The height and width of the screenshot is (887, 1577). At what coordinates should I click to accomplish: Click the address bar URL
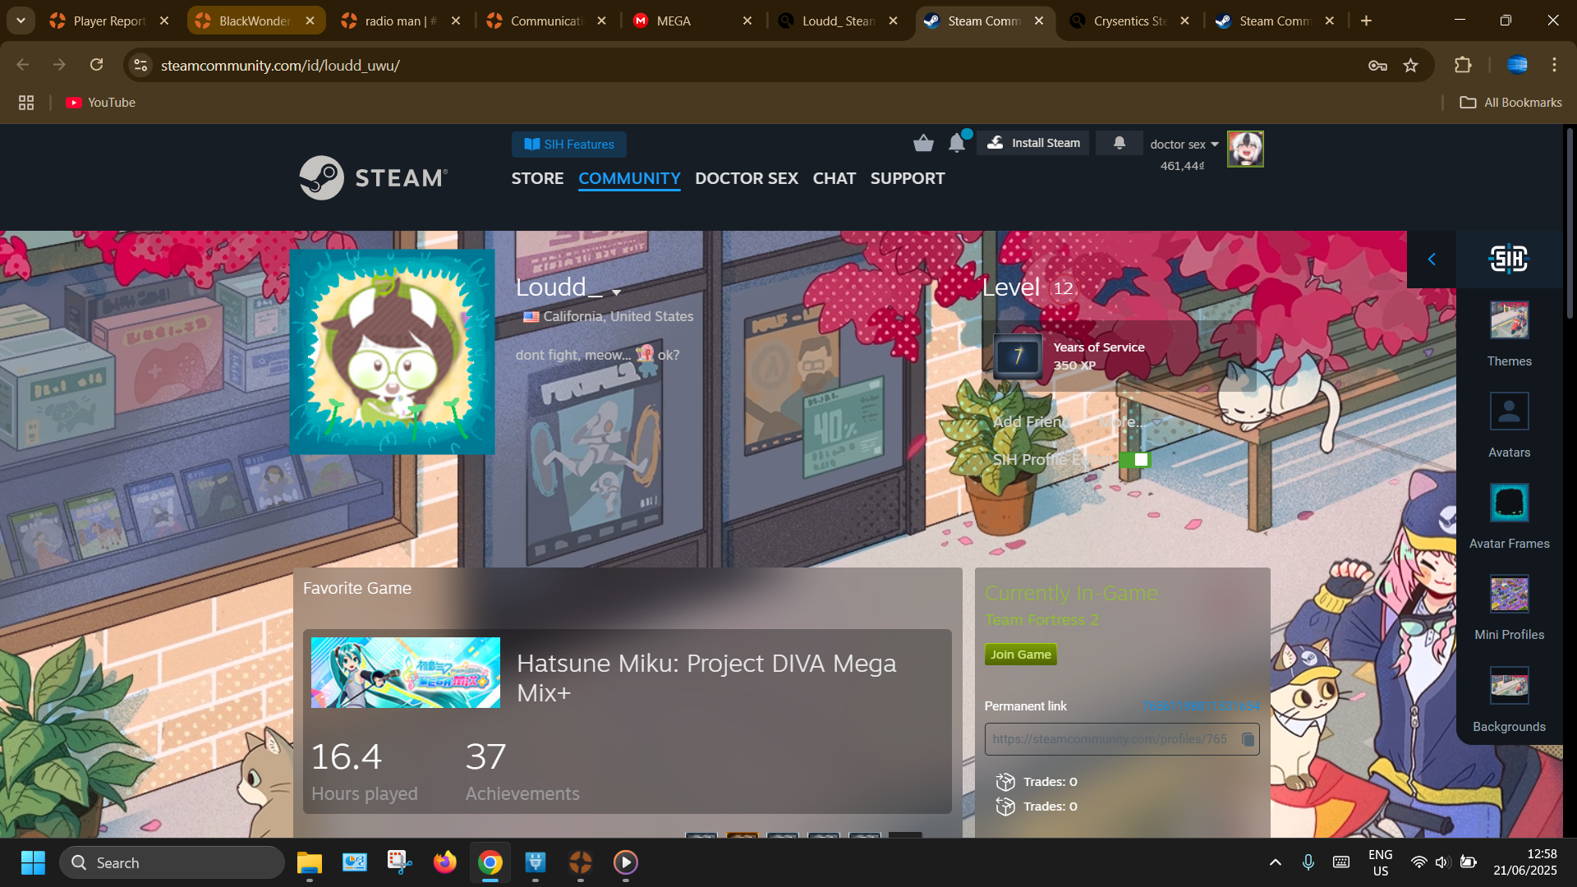coord(280,65)
